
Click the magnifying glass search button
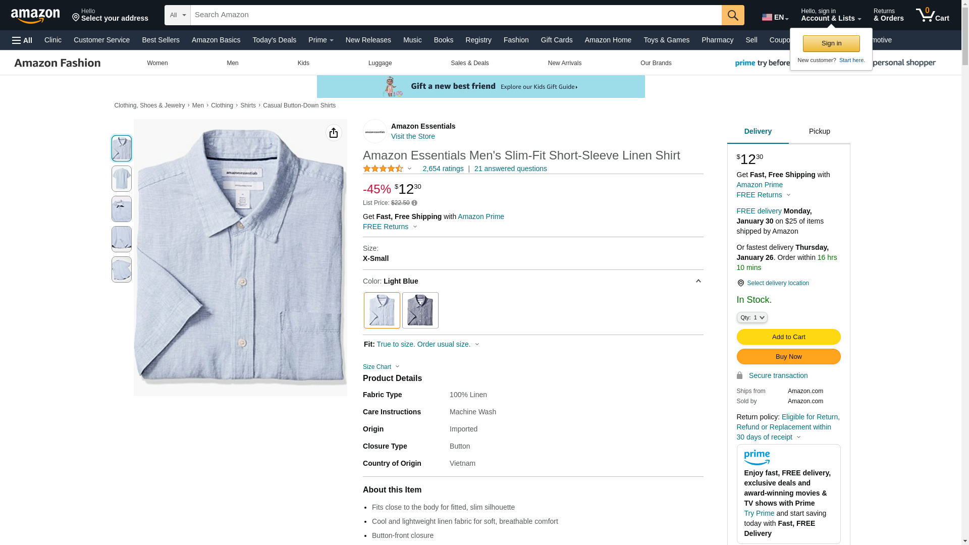(733, 15)
